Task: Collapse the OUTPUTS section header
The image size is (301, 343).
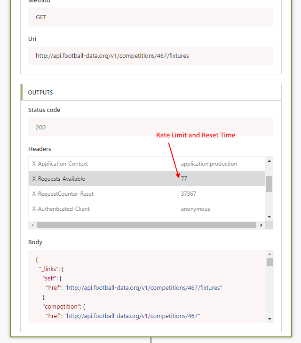Action: (x=150, y=93)
